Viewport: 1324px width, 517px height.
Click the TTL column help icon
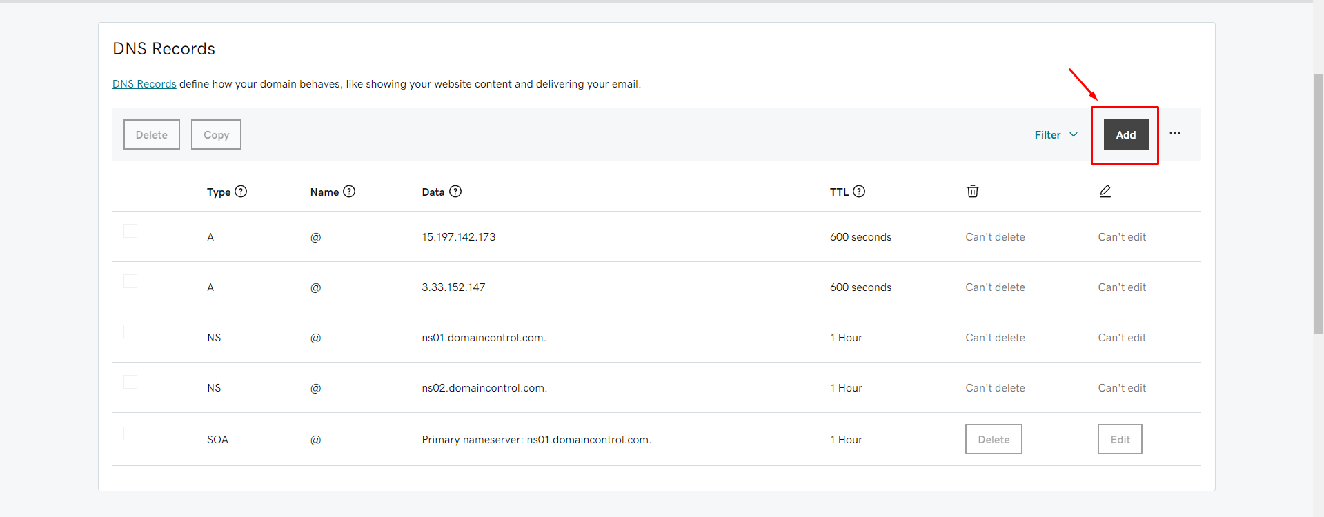point(859,192)
